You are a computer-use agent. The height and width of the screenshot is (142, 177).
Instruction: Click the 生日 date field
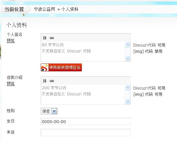pyautogui.click(x=86, y=121)
